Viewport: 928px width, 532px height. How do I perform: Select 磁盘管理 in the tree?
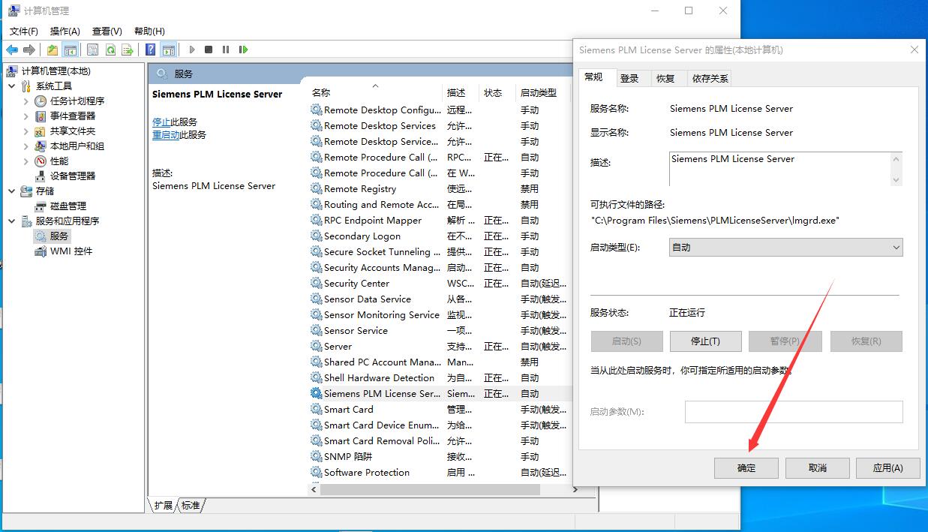(68, 206)
